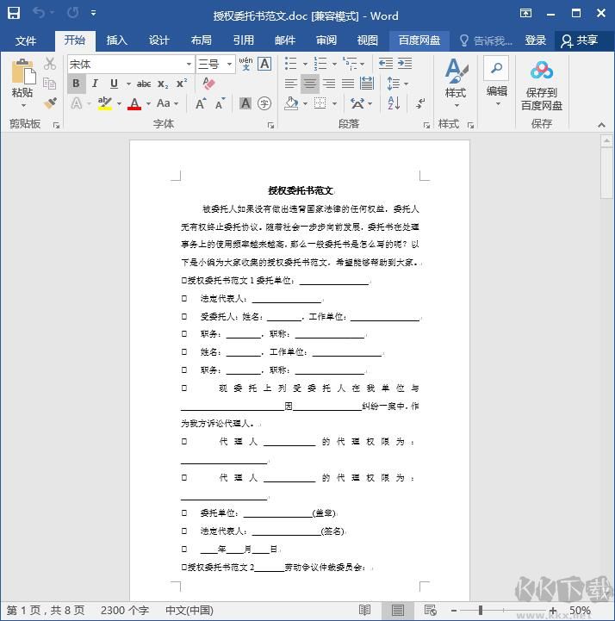The height and width of the screenshot is (621, 615).
Task: Click the numbered list icon
Action: point(320,64)
